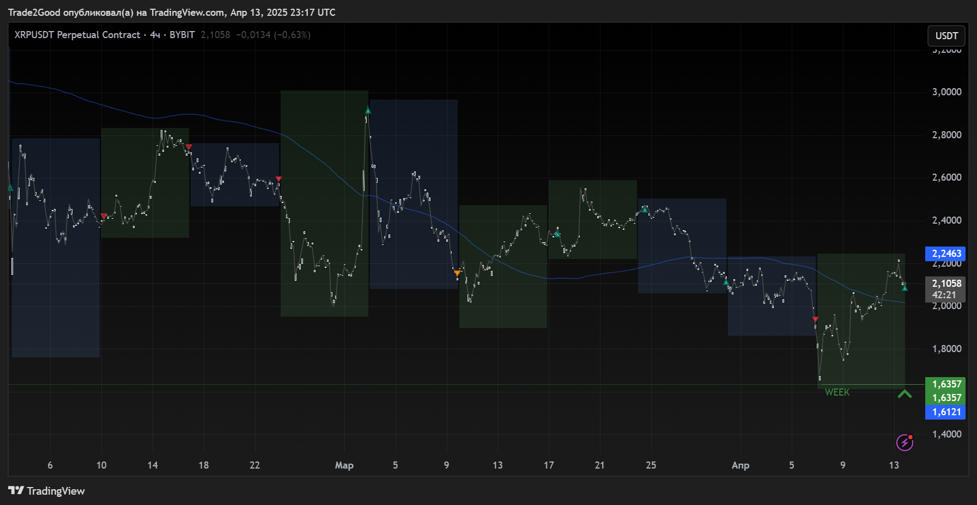
Task: Click the current price 2,1058 label
Action: 945,284
